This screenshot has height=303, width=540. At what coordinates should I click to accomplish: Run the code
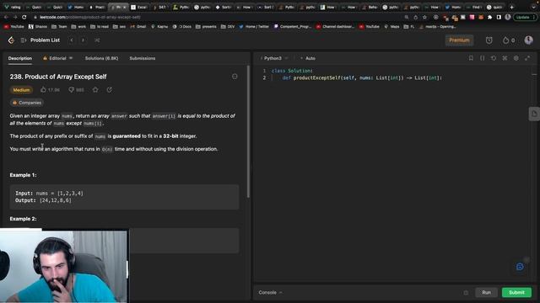point(486,293)
